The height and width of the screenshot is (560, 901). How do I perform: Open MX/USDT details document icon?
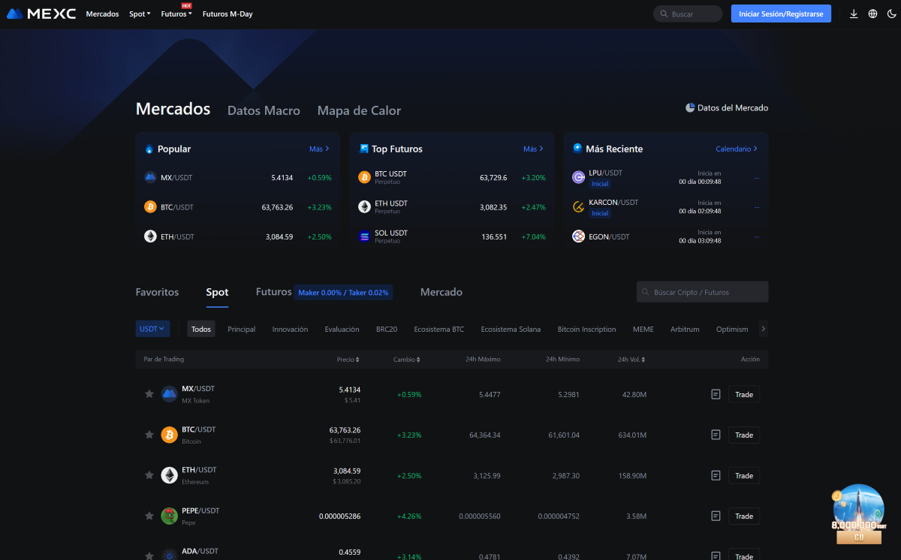point(716,394)
